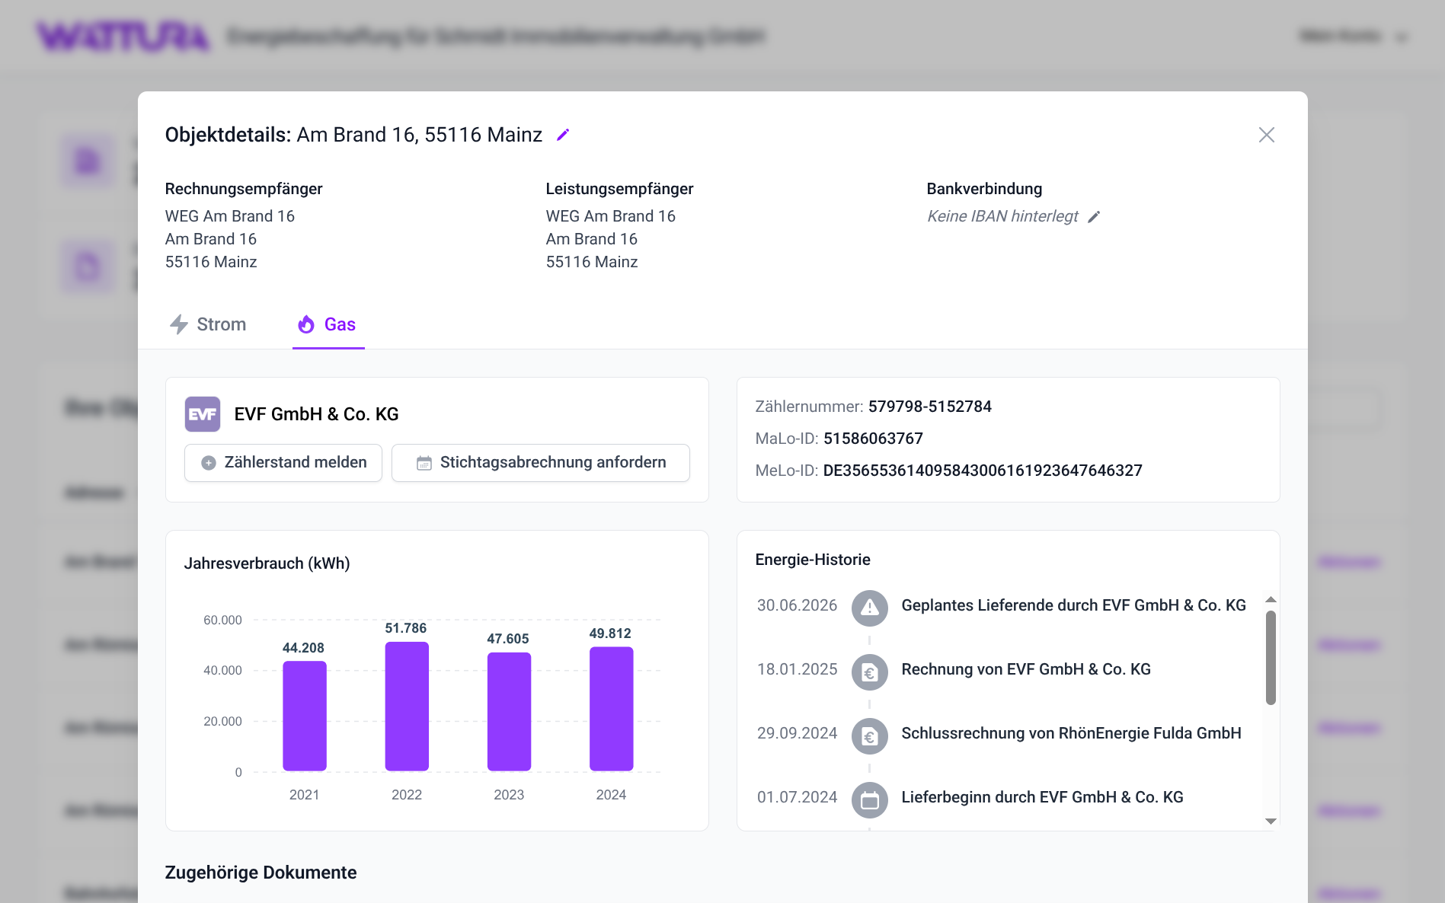The height and width of the screenshot is (903, 1445).
Task: Close the Objektdetails dialog
Action: click(1267, 135)
